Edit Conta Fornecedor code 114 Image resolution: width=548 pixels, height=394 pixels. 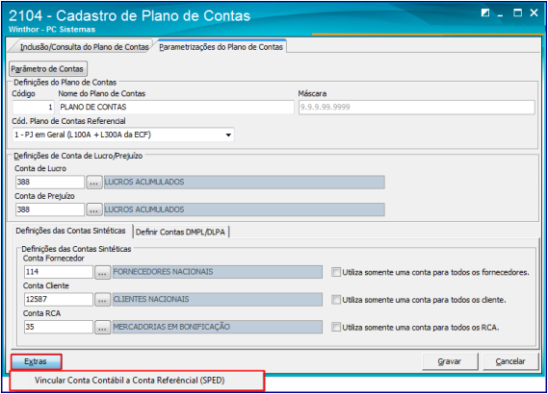click(x=59, y=272)
